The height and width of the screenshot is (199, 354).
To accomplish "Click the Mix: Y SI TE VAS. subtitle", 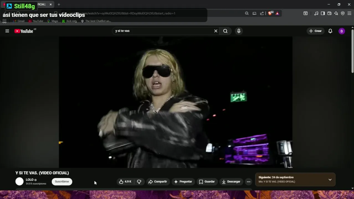I will point(277,182).
